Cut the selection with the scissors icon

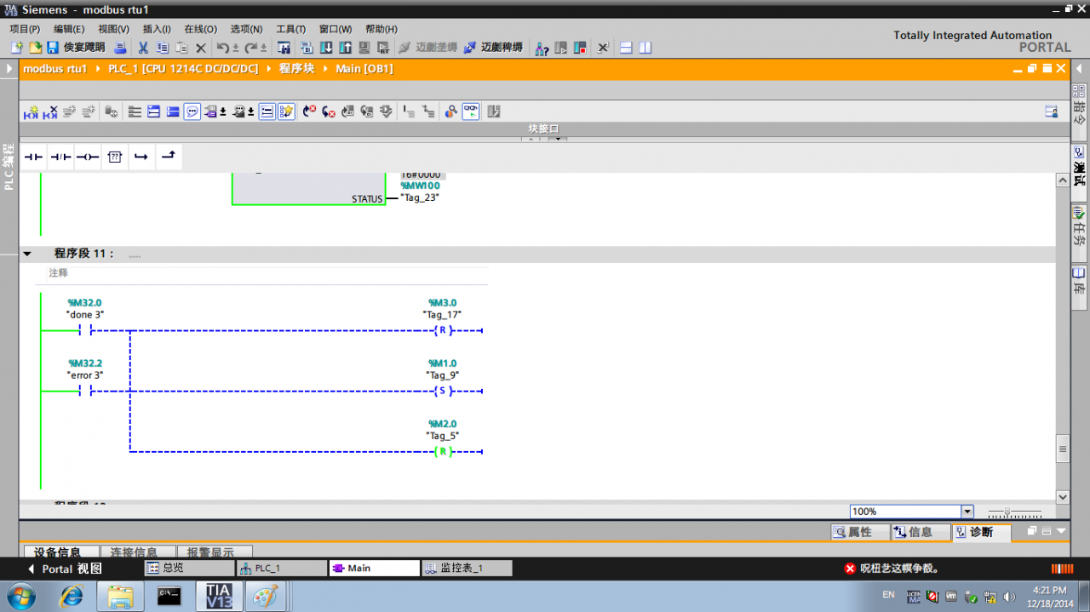(x=143, y=48)
